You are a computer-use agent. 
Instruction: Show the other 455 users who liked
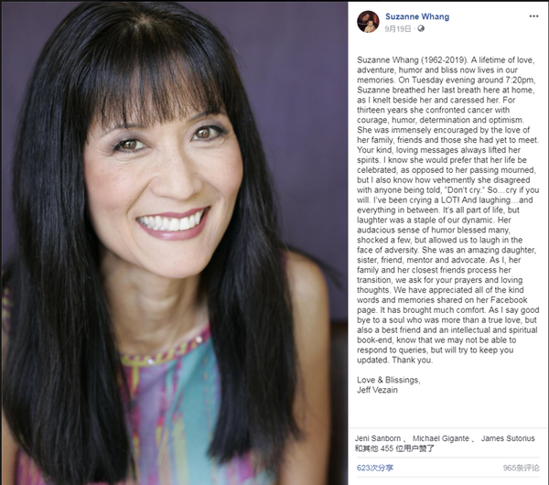point(394,448)
